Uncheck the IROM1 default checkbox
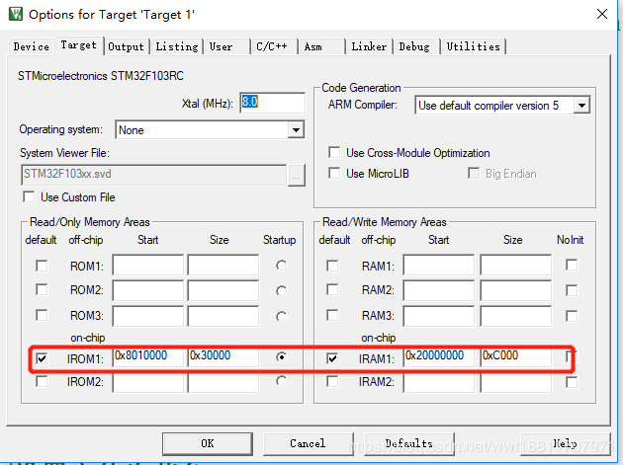Viewport: 623px width, 465px height. click(x=42, y=358)
